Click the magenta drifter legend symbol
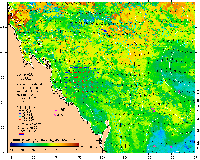This screenshot has width=200, height=160. coord(55,115)
